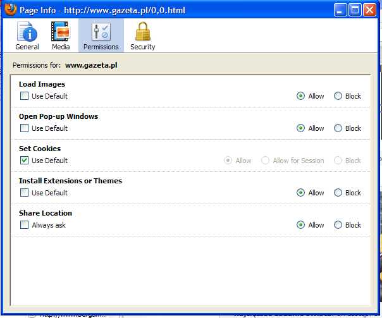
Task: Maximize the Page Info window
Action: 355,10
